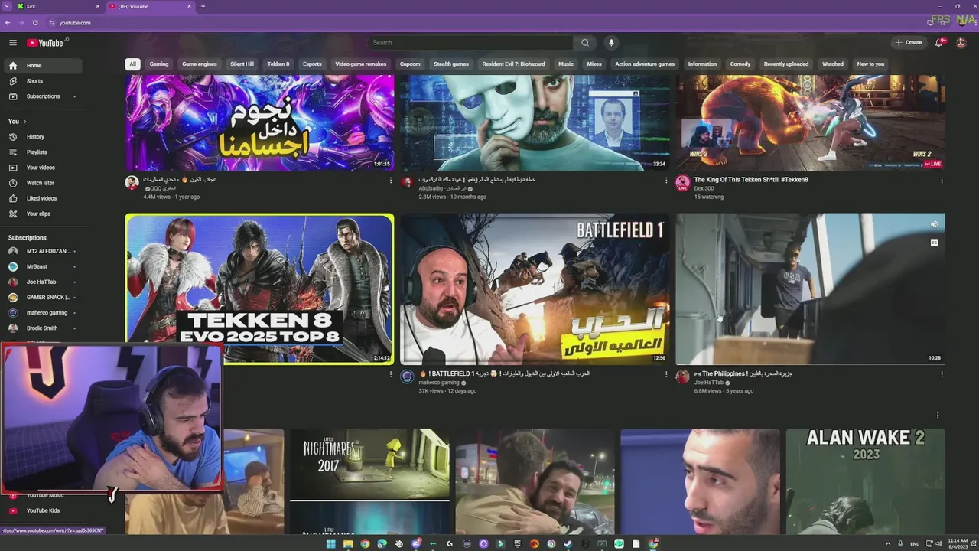Select the All filter chip
Viewport: 979px width, 551px height.
coord(132,64)
